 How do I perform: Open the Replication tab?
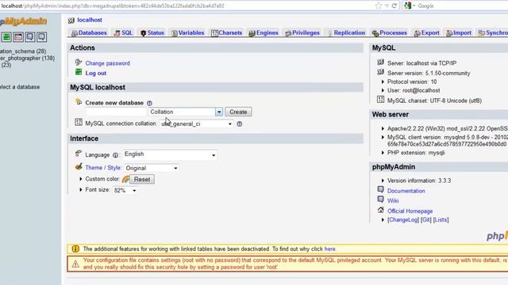pyautogui.click(x=346, y=32)
